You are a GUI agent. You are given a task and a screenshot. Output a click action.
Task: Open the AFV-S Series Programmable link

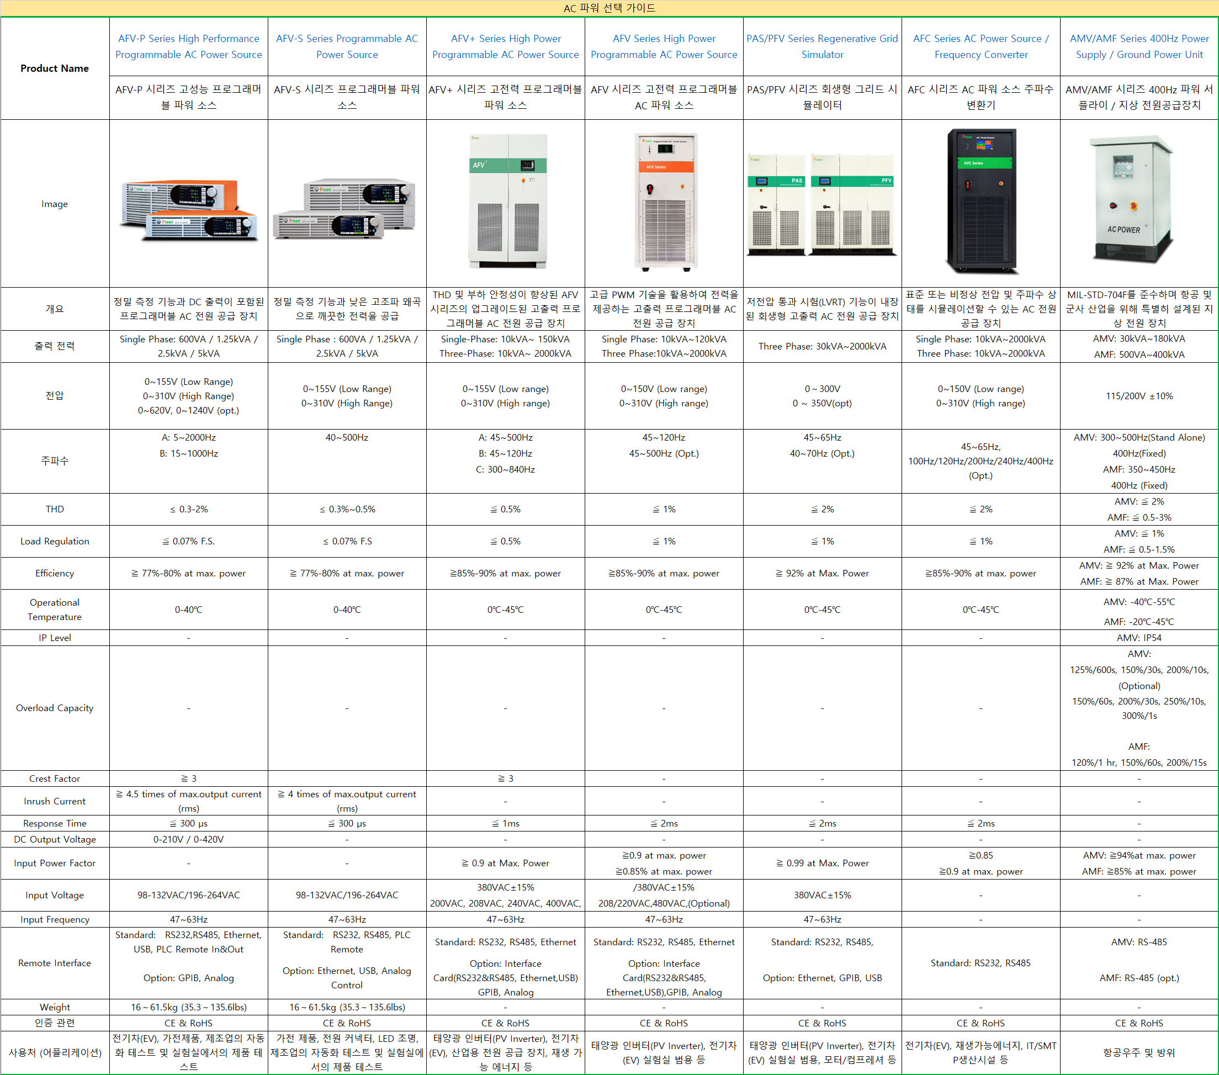point(347,46)
